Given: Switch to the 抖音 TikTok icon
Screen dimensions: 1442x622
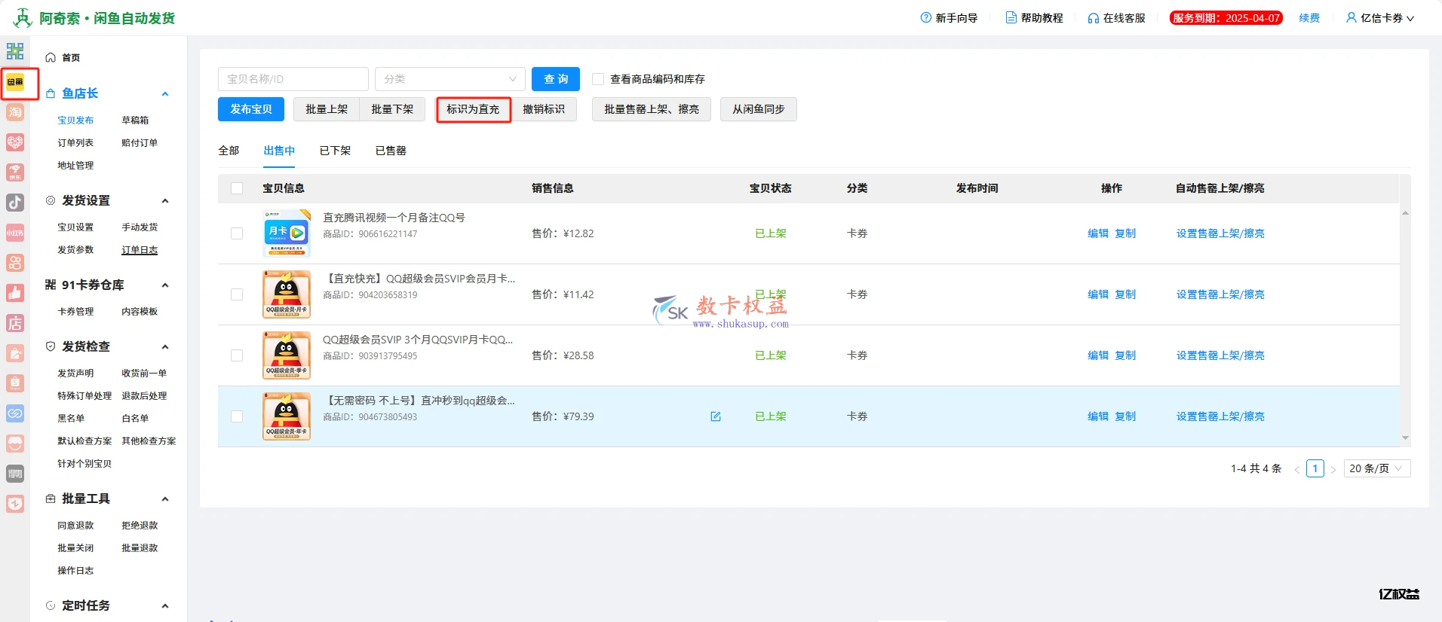Looking at the screenshot, I should (15, 203).
